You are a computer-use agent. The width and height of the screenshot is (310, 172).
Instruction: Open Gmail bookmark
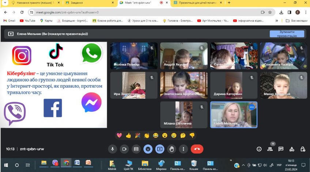(9, 20)
